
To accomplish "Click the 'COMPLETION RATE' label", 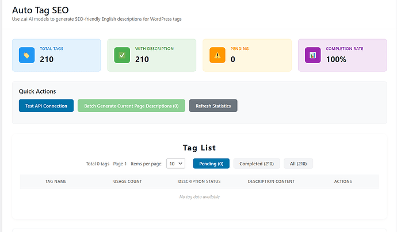I will 344,48.
